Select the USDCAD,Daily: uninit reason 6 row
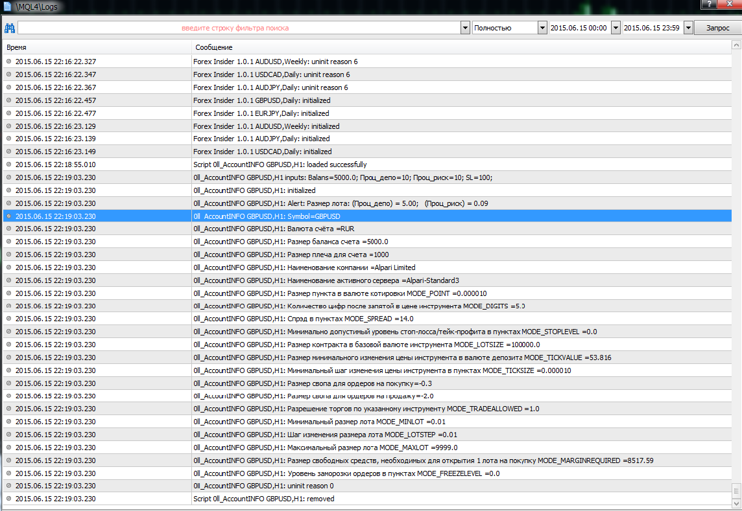Viewport: 742px width, 511px height. click(367, 74)
